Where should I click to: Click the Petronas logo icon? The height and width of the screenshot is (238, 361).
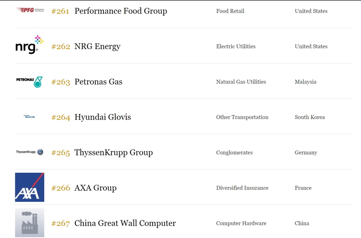click(29, 82)
